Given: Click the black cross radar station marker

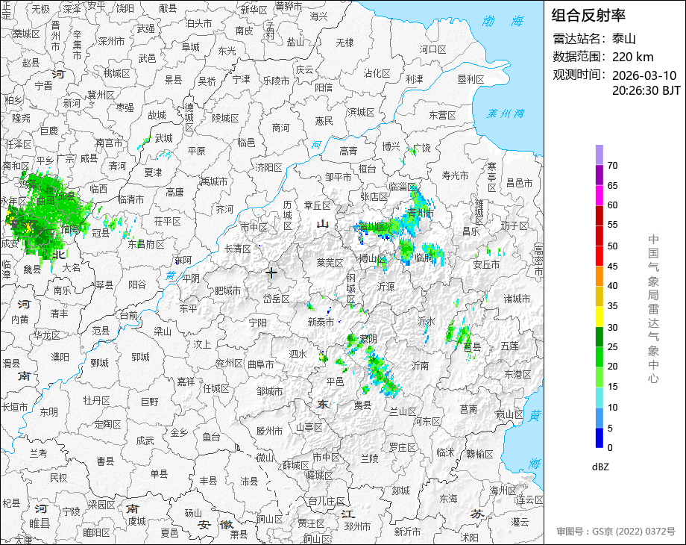Looking at the screenshot, I should pyautogui.click(x=271, y=272).
